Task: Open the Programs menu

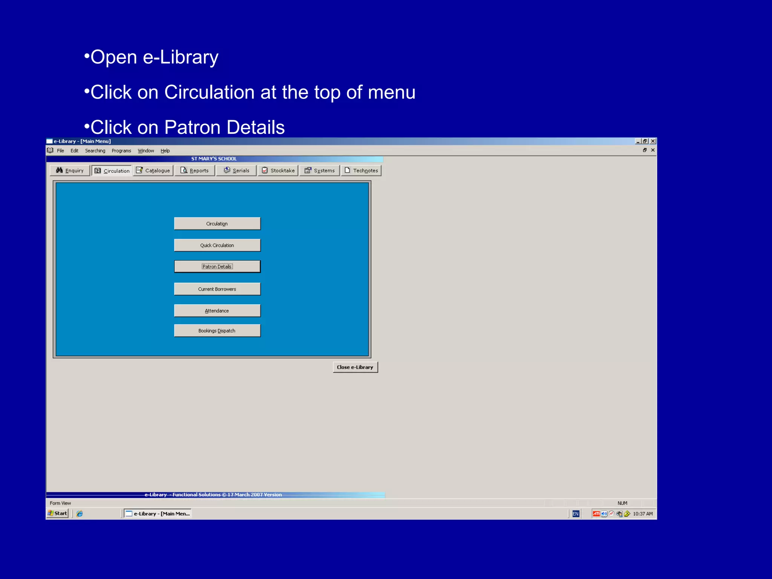Action: click(121, 150)
